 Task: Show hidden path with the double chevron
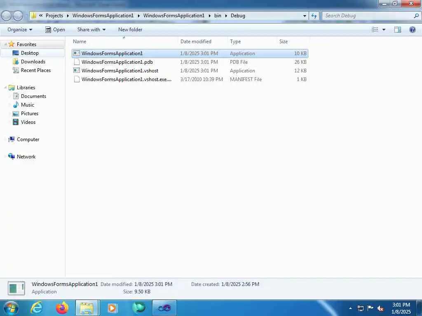(41, 16)
